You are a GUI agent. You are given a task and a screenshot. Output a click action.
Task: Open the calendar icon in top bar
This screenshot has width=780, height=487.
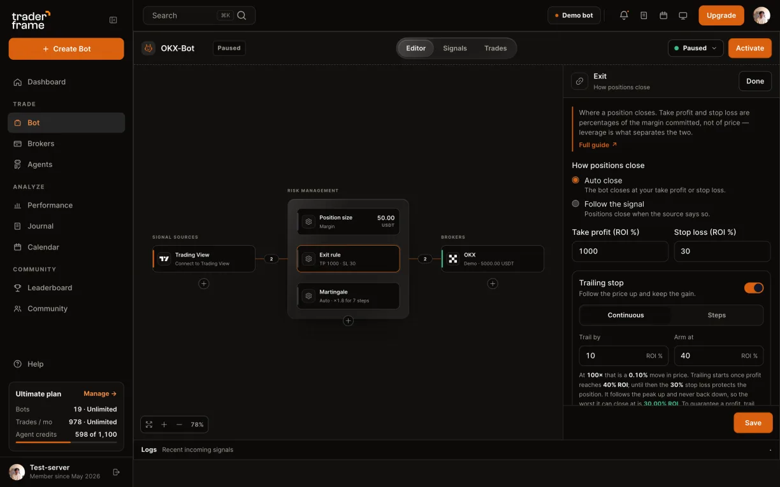(663, 15)
